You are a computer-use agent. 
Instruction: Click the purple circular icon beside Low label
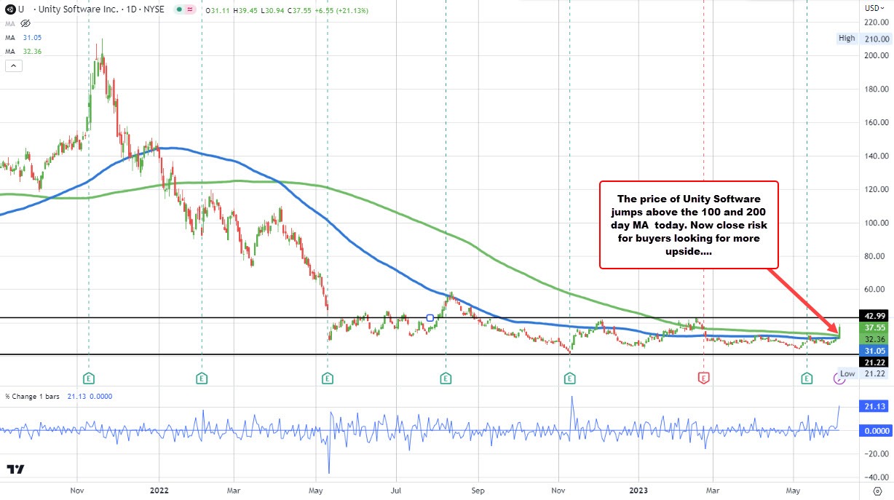pos(839,377)
